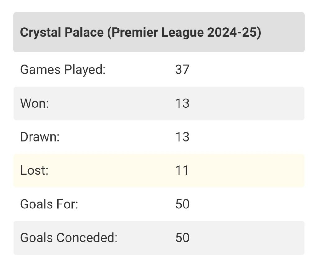Select the Drawn row label
The height and width of the screenshot is (263, 318).
pos(40,137)
